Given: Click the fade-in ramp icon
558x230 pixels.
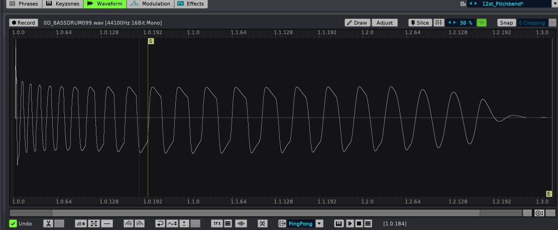Looking at the screenshot, I should coord(128,223).
